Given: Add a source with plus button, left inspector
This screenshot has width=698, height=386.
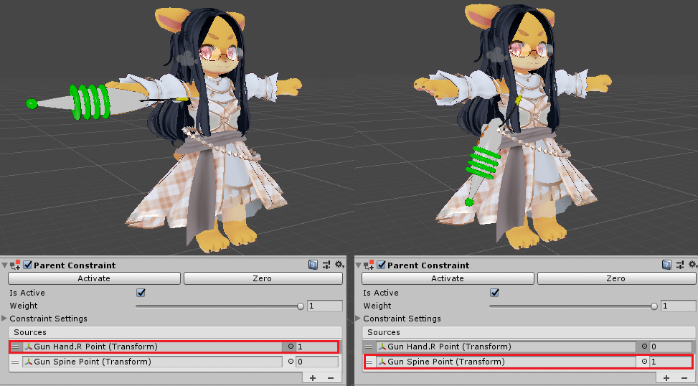Looking at the screenshot, I should coord(313,378).
